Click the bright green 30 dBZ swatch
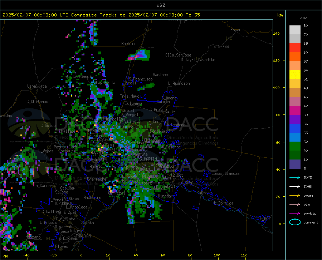The width and height of the screenshot is (322, 260). coord(295,146)
